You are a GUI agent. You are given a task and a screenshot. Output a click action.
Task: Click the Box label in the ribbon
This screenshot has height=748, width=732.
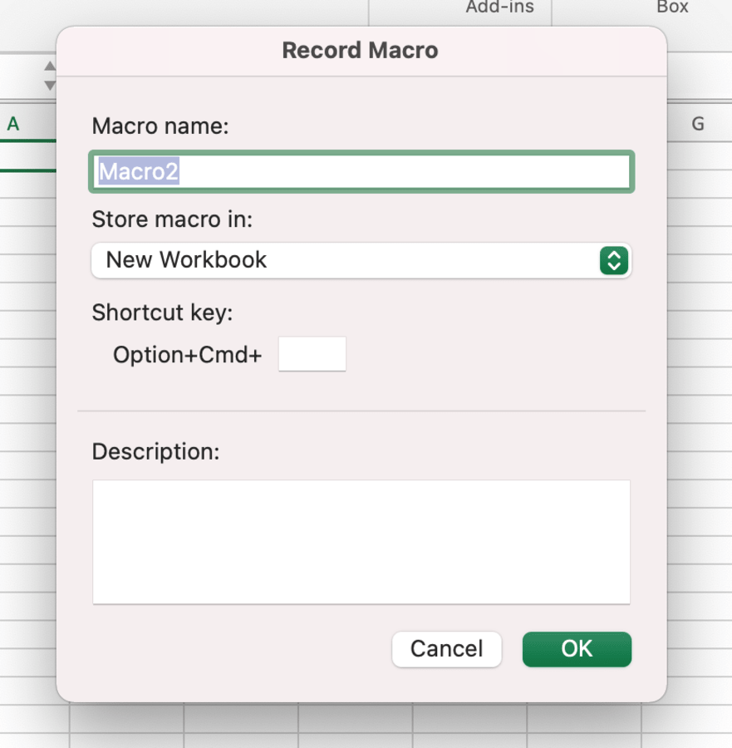[672, 7]
